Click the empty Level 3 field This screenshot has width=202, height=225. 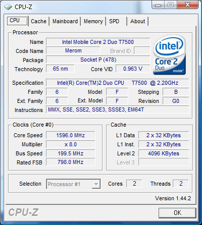[x=164, y=162]
